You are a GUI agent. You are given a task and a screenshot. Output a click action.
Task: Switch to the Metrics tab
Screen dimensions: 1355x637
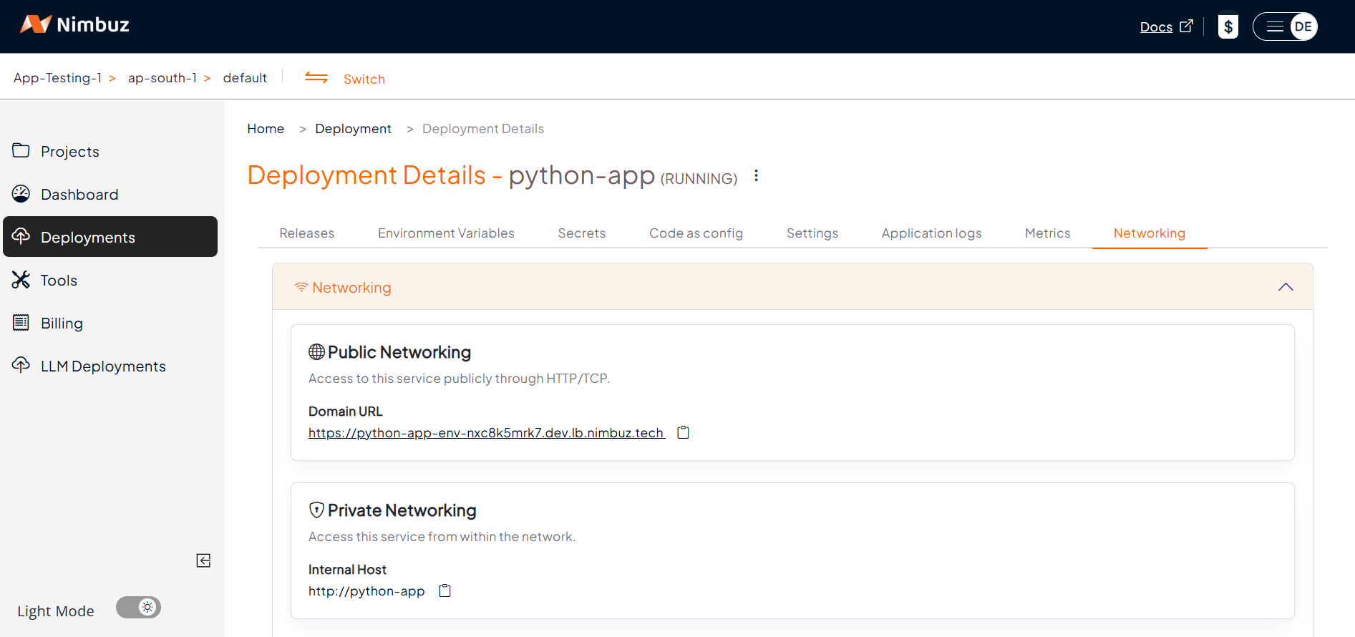[x=1047, y=233]
